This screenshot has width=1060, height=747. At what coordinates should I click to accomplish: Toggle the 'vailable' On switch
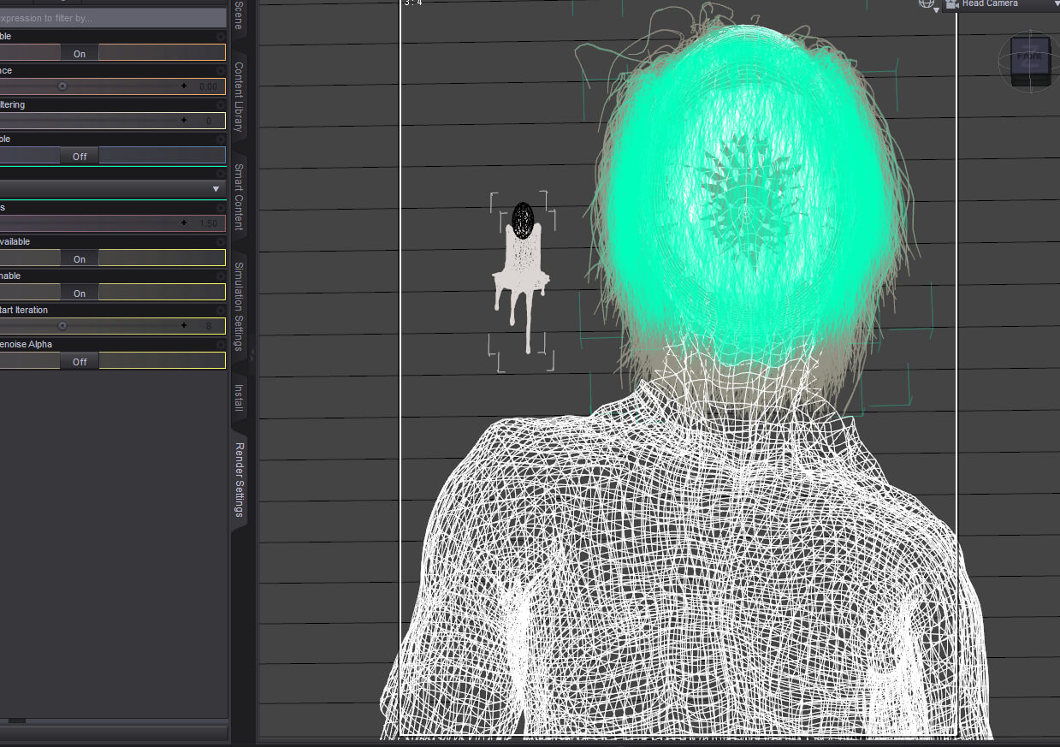pyautogui.click(x=80, y=259)
